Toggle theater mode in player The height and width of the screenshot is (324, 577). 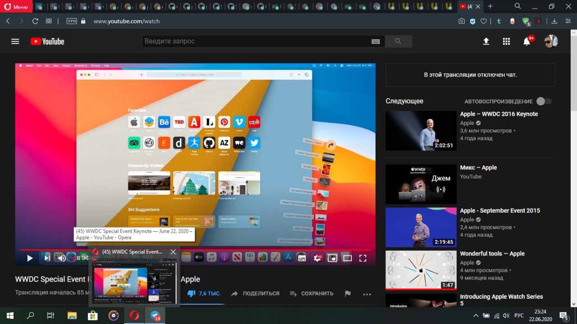(347, 258)
